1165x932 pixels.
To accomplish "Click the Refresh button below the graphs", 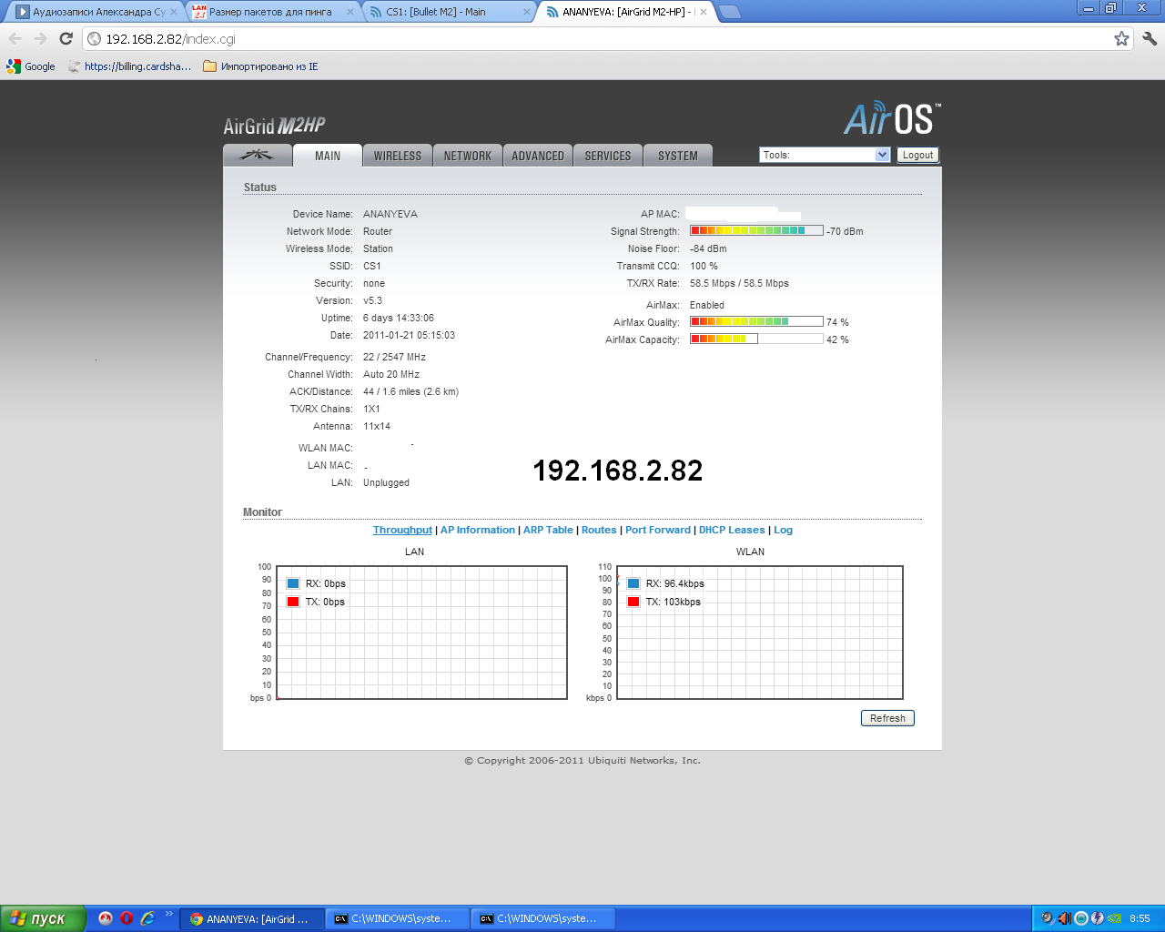I will [887, 718].
